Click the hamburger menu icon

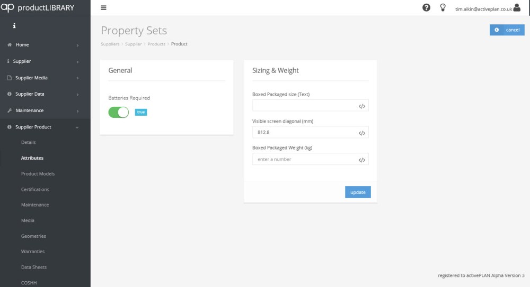[x=103, y=8]
